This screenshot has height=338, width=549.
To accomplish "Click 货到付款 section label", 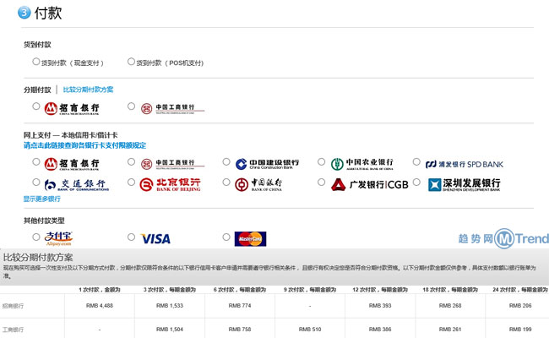I will point(37,45).
